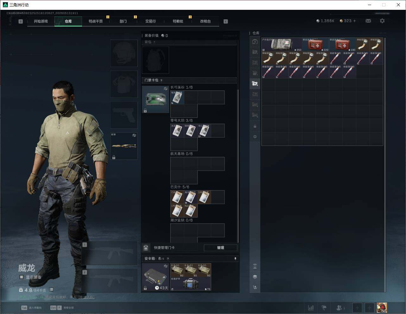This screenshot has height=314, width=406.
Task: Select the highlighted medical supplies filter icon
Action: (255, 84)
